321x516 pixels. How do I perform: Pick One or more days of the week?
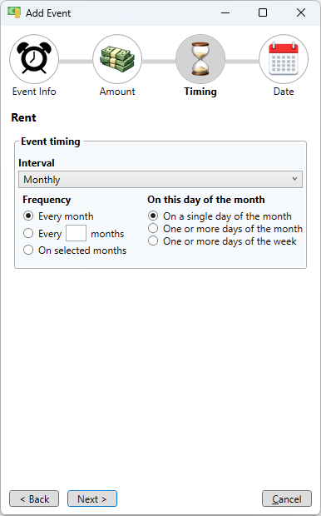153,241
